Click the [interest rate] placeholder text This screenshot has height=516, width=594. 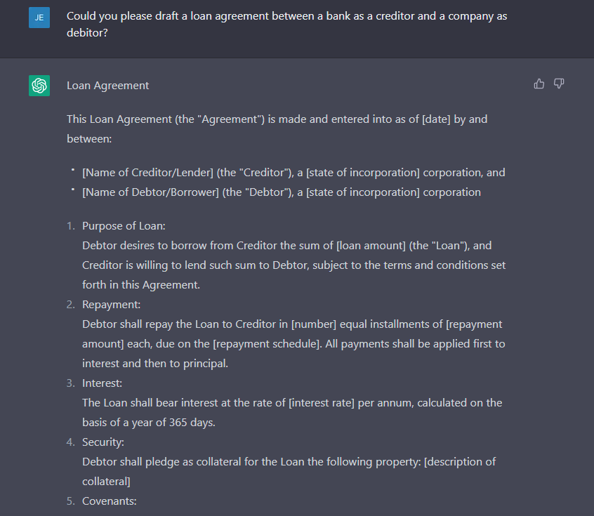[x=322, y=403]
